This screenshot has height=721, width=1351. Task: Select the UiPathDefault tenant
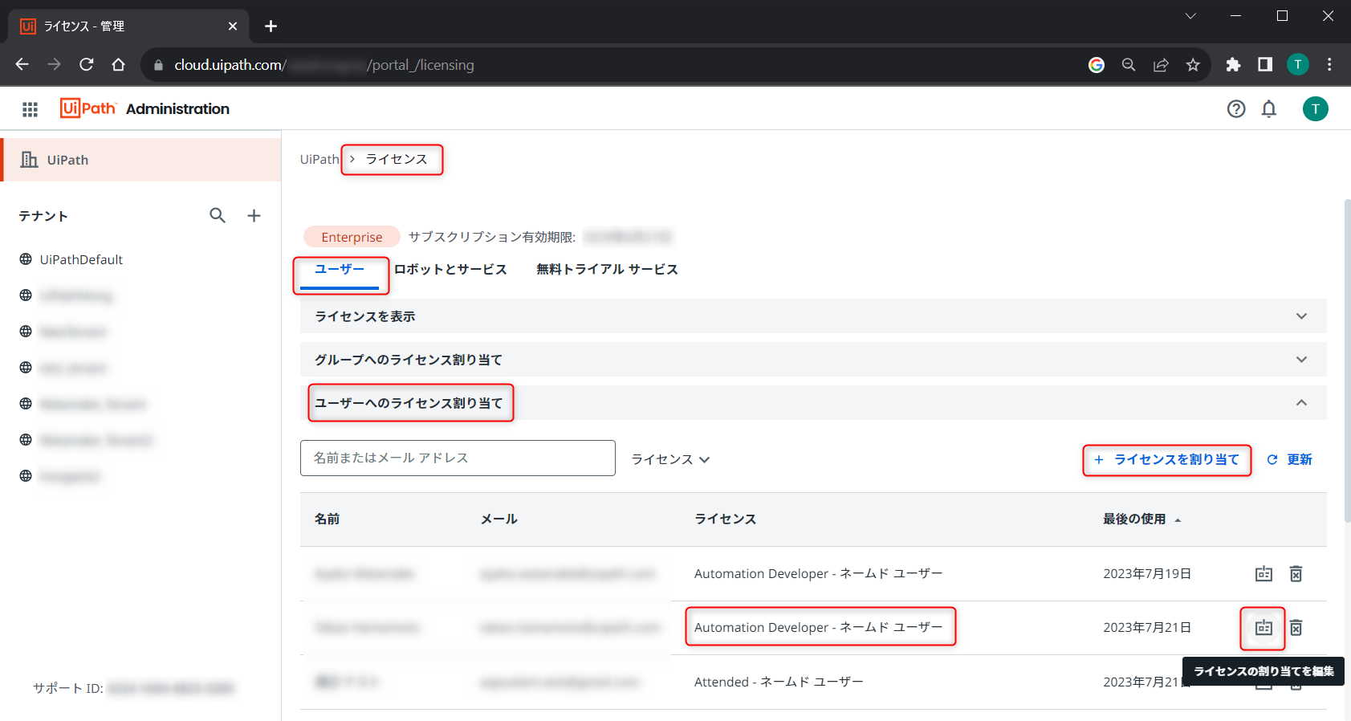point(81,259)
